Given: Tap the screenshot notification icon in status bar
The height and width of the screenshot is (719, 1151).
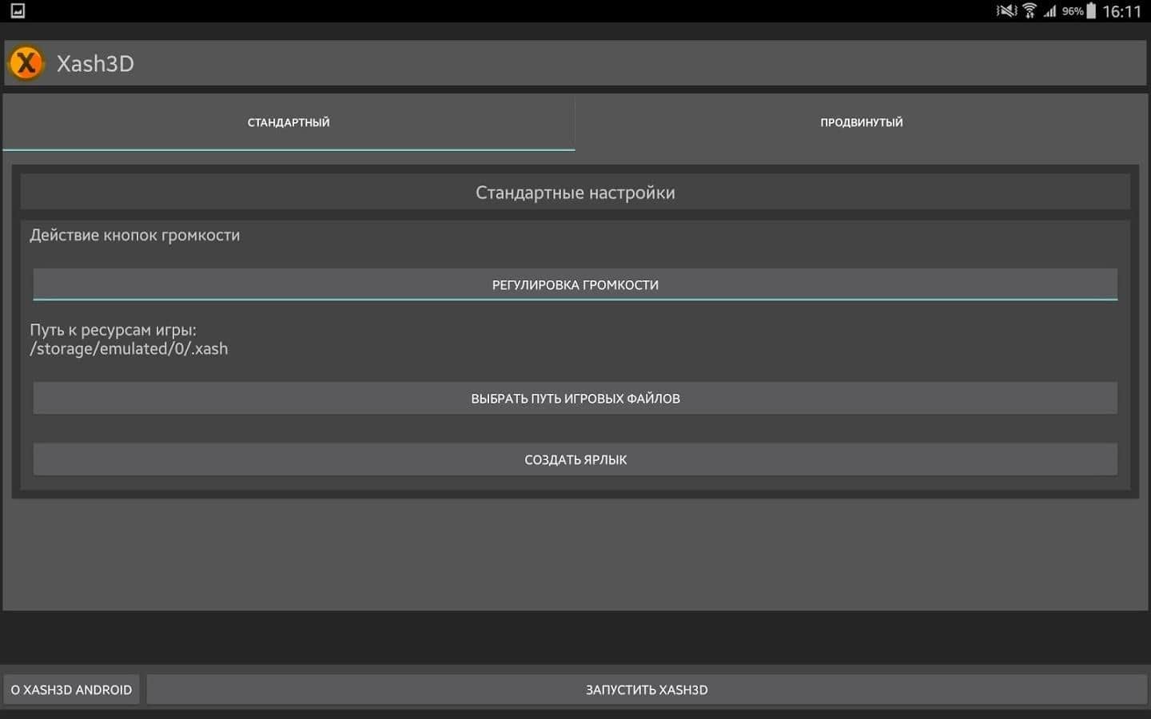Looking at the screenshot, I should coord(18,11).
